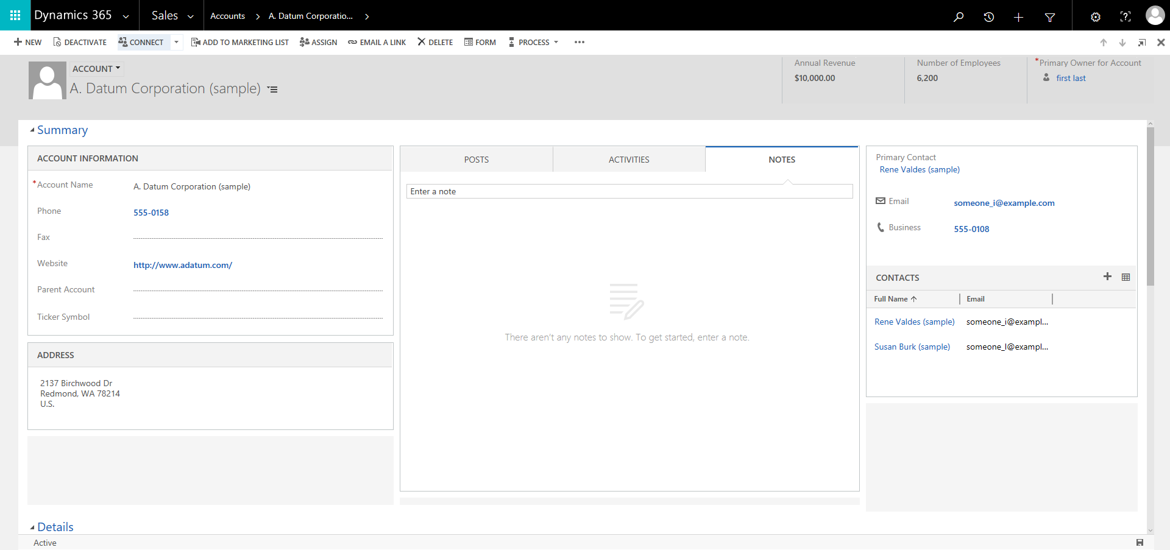Expand the Connect dropdown arrow
Screen dimensions: 1170x550
coord(177,42)
